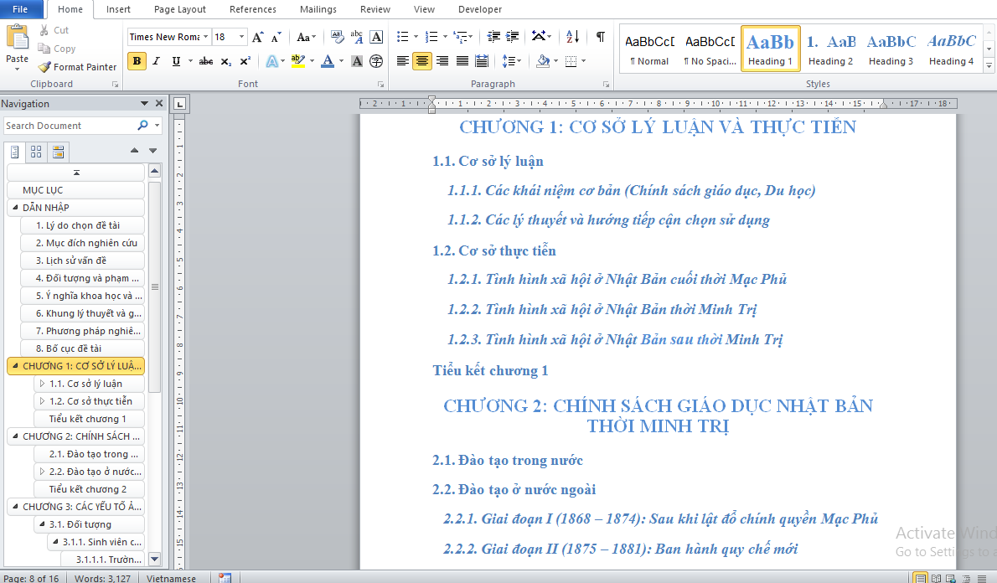This screenshot has width=997, height=583.
Task: Toggle Underline formatting
Action: [176, 61]
